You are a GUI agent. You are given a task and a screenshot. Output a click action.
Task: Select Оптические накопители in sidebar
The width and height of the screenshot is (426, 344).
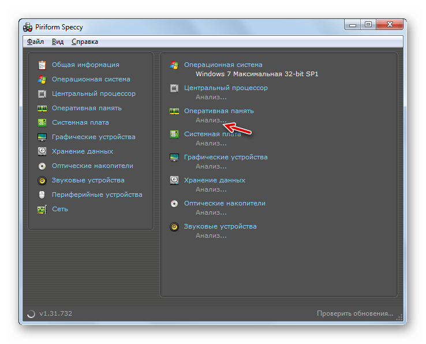click(x=92, y=166)
